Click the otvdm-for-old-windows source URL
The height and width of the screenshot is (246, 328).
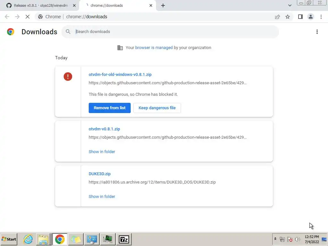click(168, 83)
